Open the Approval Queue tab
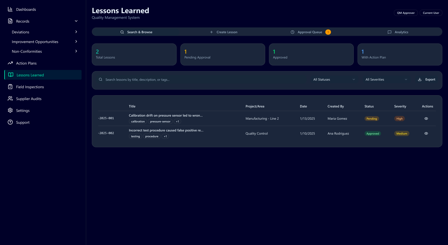 (x=311, y=32)
